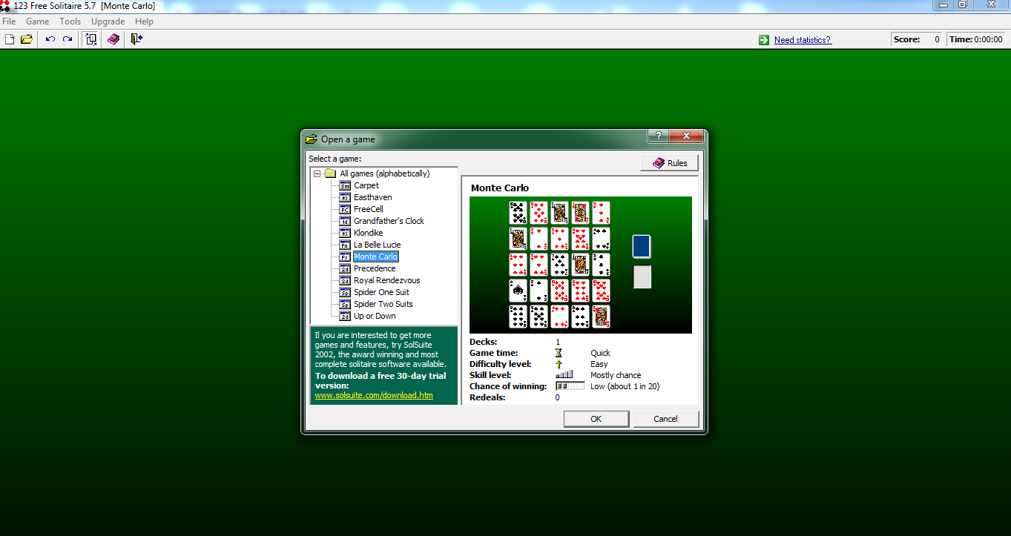Open the Need statistics? link
Screen dimensions: 1011x536
click(x=803, y=40)
